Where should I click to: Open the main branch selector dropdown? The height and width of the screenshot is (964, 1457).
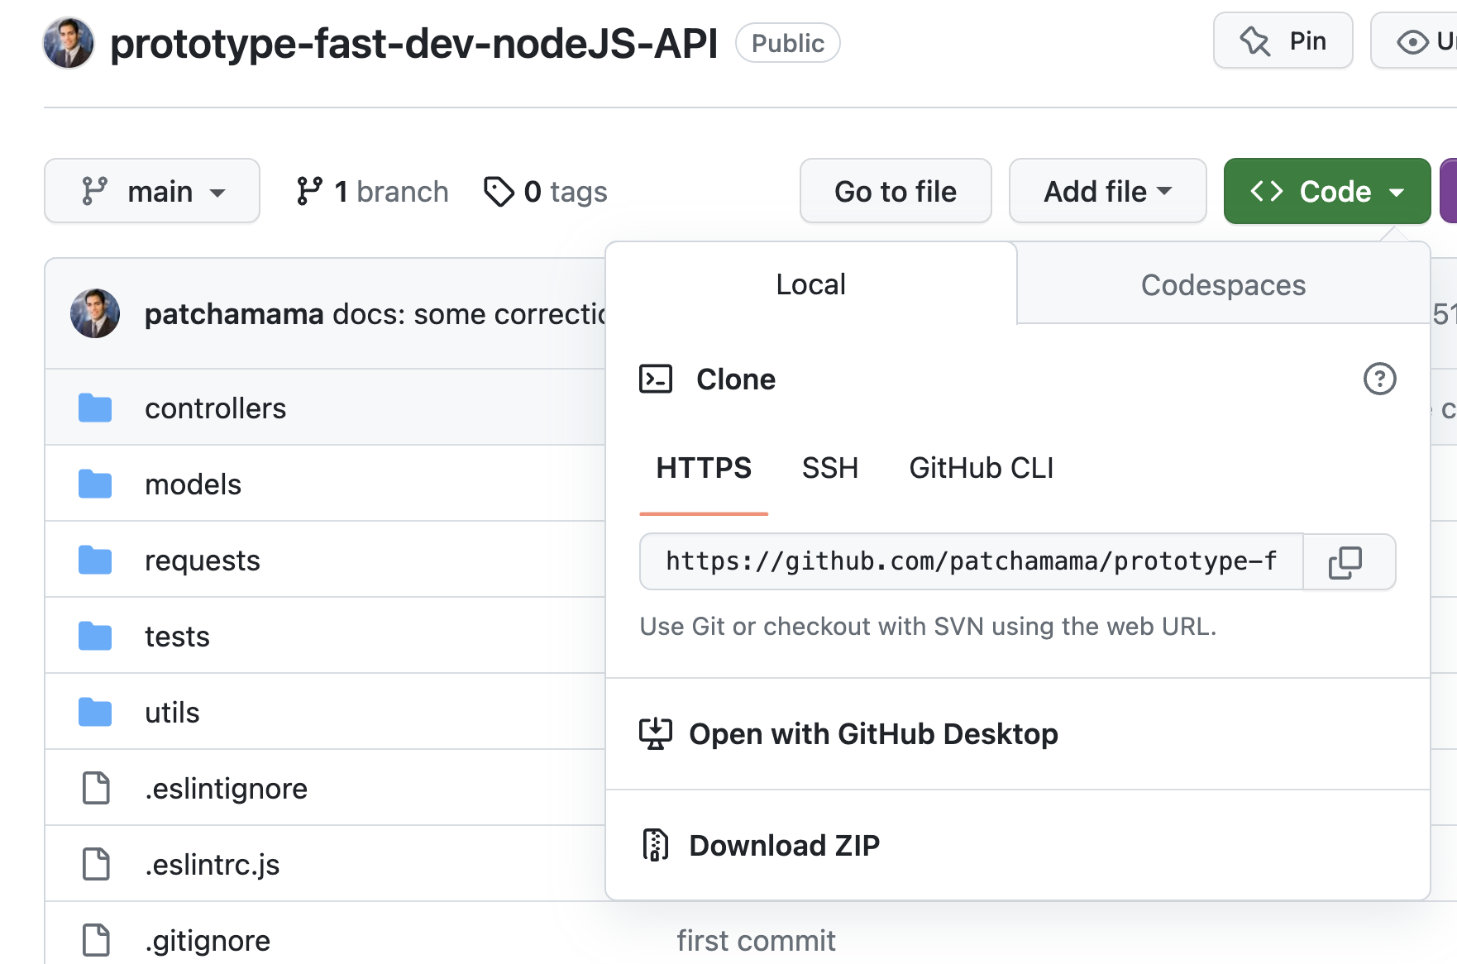click(152, 191)
